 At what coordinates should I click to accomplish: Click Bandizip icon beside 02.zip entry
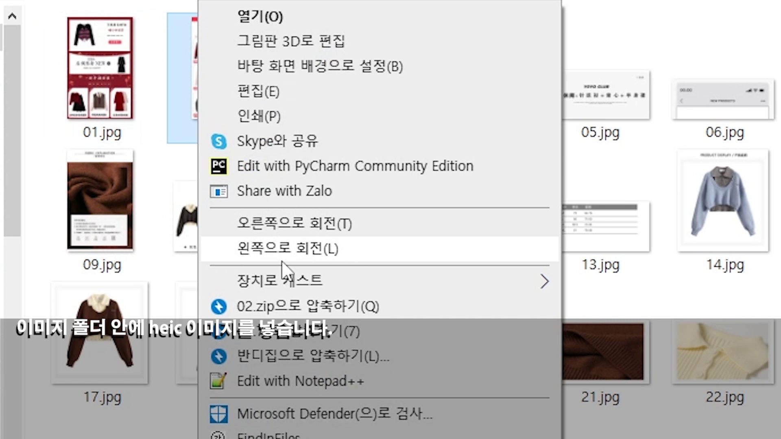[x=218, y=306]
